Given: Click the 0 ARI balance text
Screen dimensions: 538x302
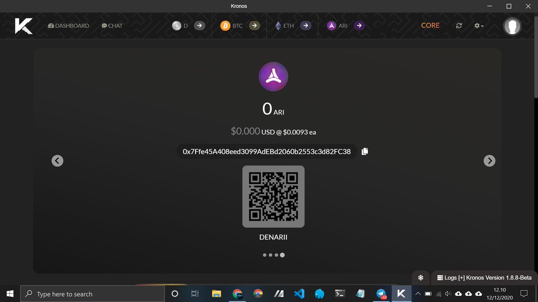Looking at the screenshot, I should tap(273, 109).
